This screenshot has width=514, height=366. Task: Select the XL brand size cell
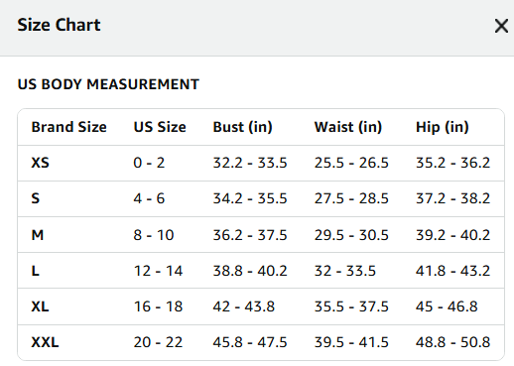click(40, 306)
